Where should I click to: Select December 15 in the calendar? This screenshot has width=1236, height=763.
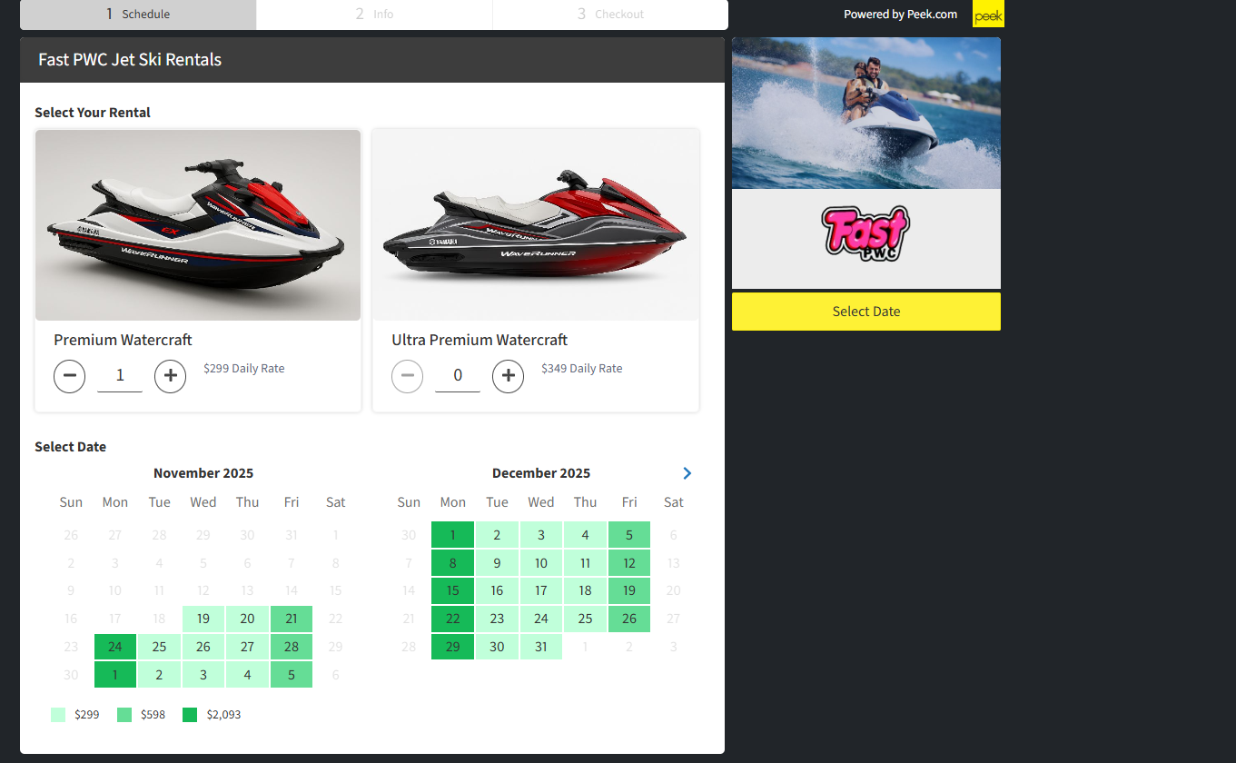(x=453, y=591)
